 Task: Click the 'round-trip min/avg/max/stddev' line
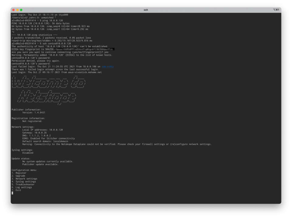coord(52,41)
